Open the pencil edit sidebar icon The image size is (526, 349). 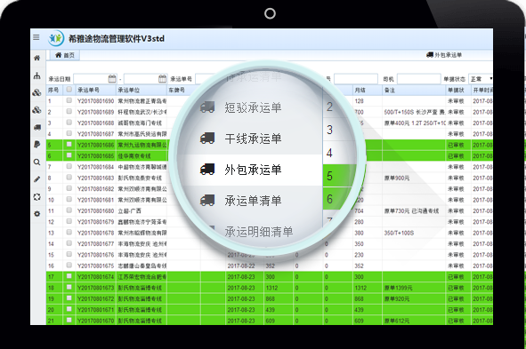(x=36, y=179)
